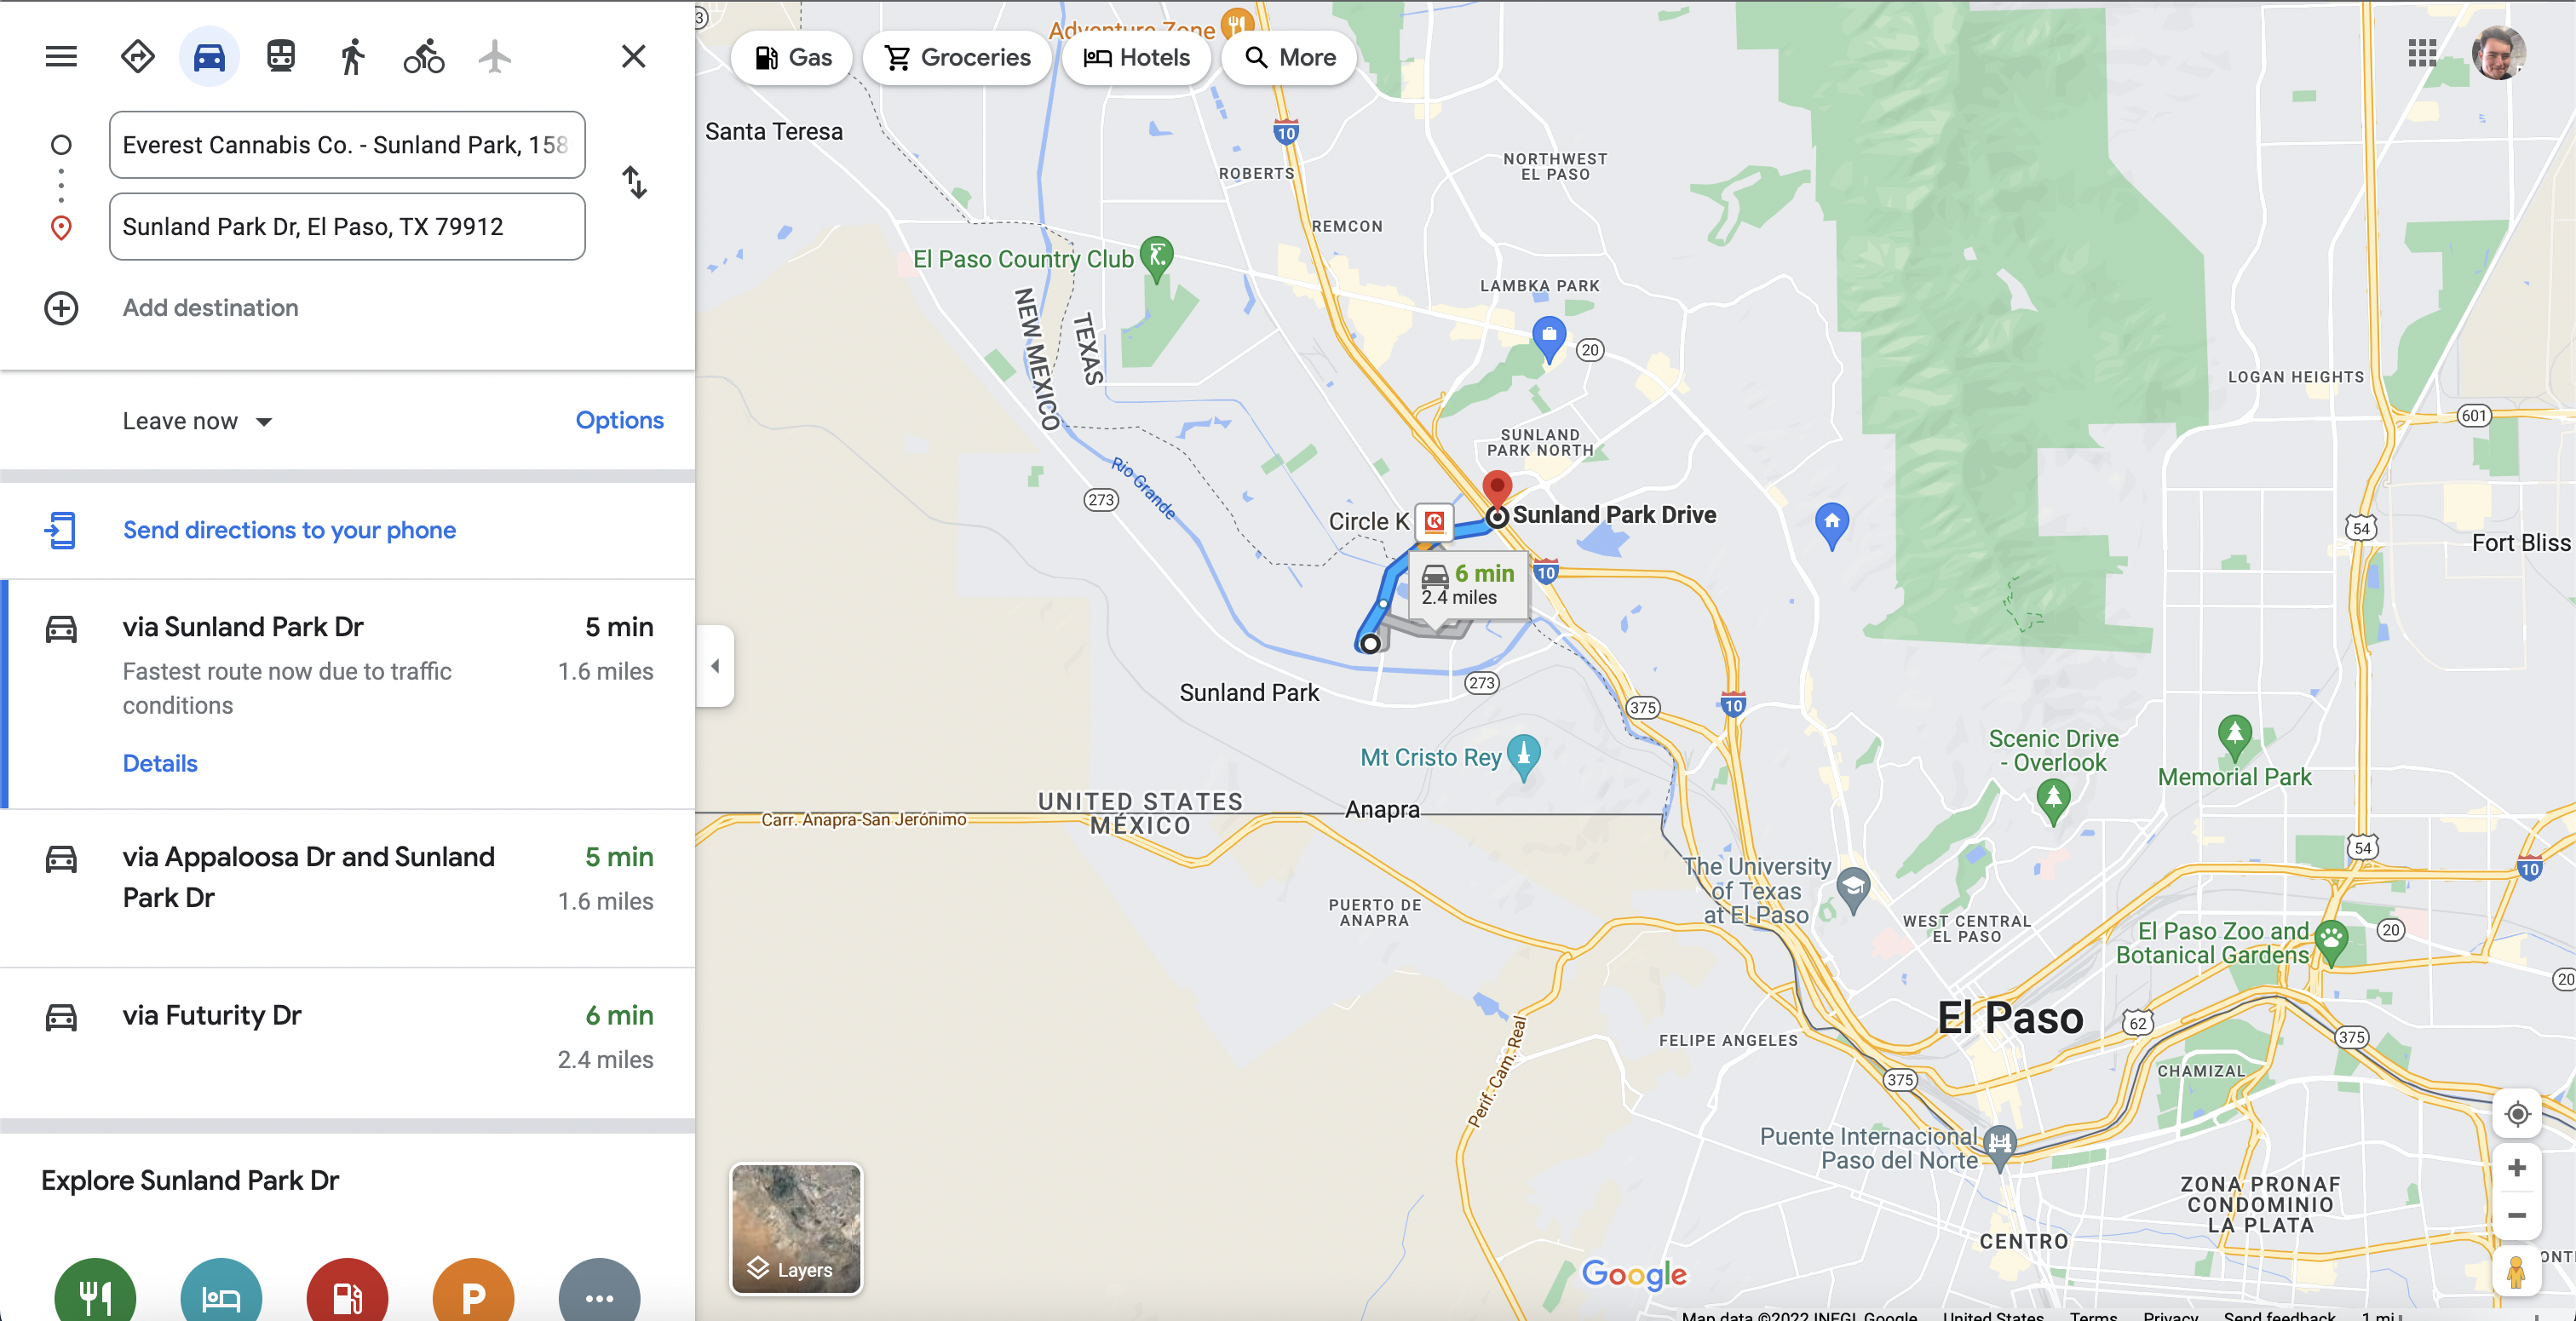Switch to Walking travel mode
The width and height of the screenshot is (2576, 1321).
pos(352,57)
